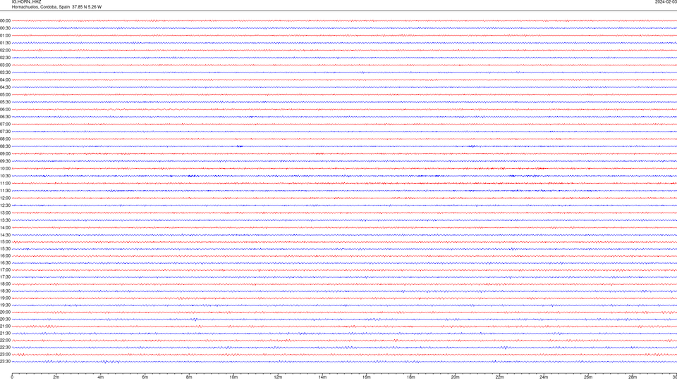
Task: Click the '09:30' time row label
Action: [x=5, y=161]
